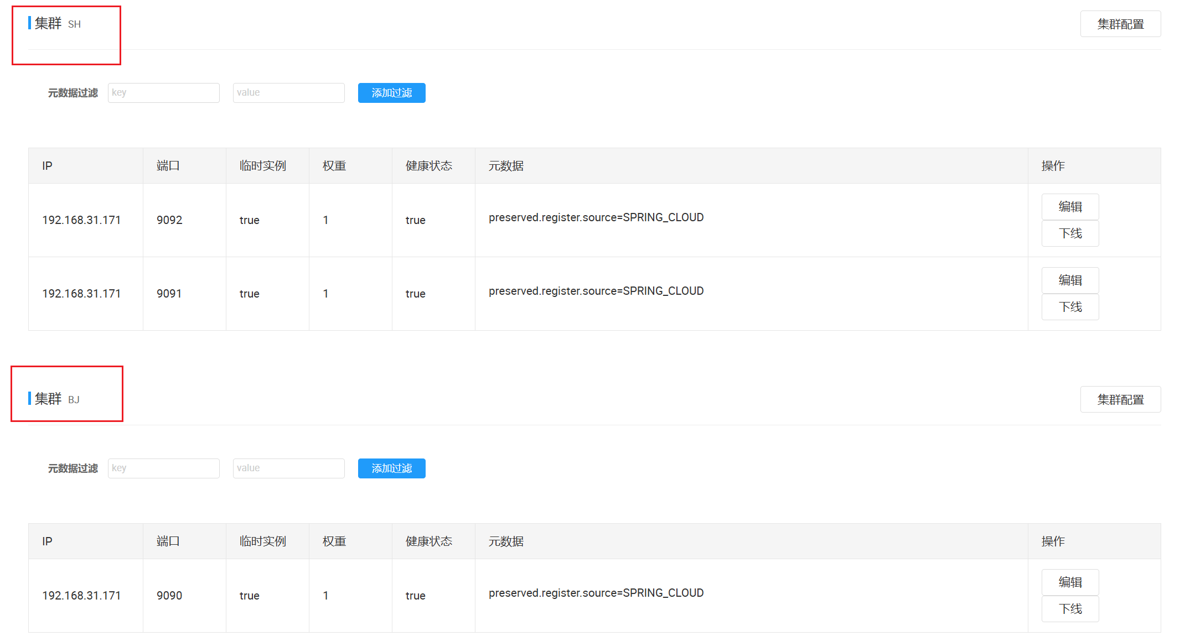
Task: Click the 健康状态 column header in SH table
Action: (x=428, y=166)
